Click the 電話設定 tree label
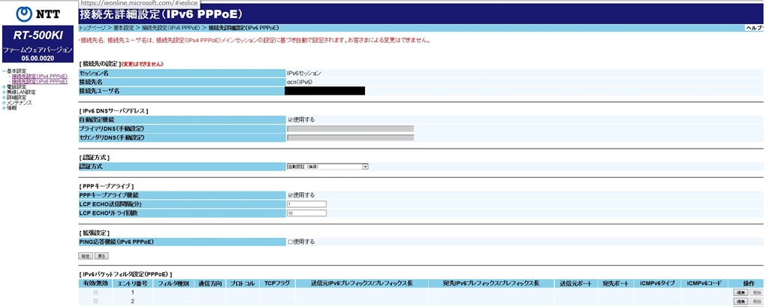The height and width of the screenshot is (307, 769). 17,87
